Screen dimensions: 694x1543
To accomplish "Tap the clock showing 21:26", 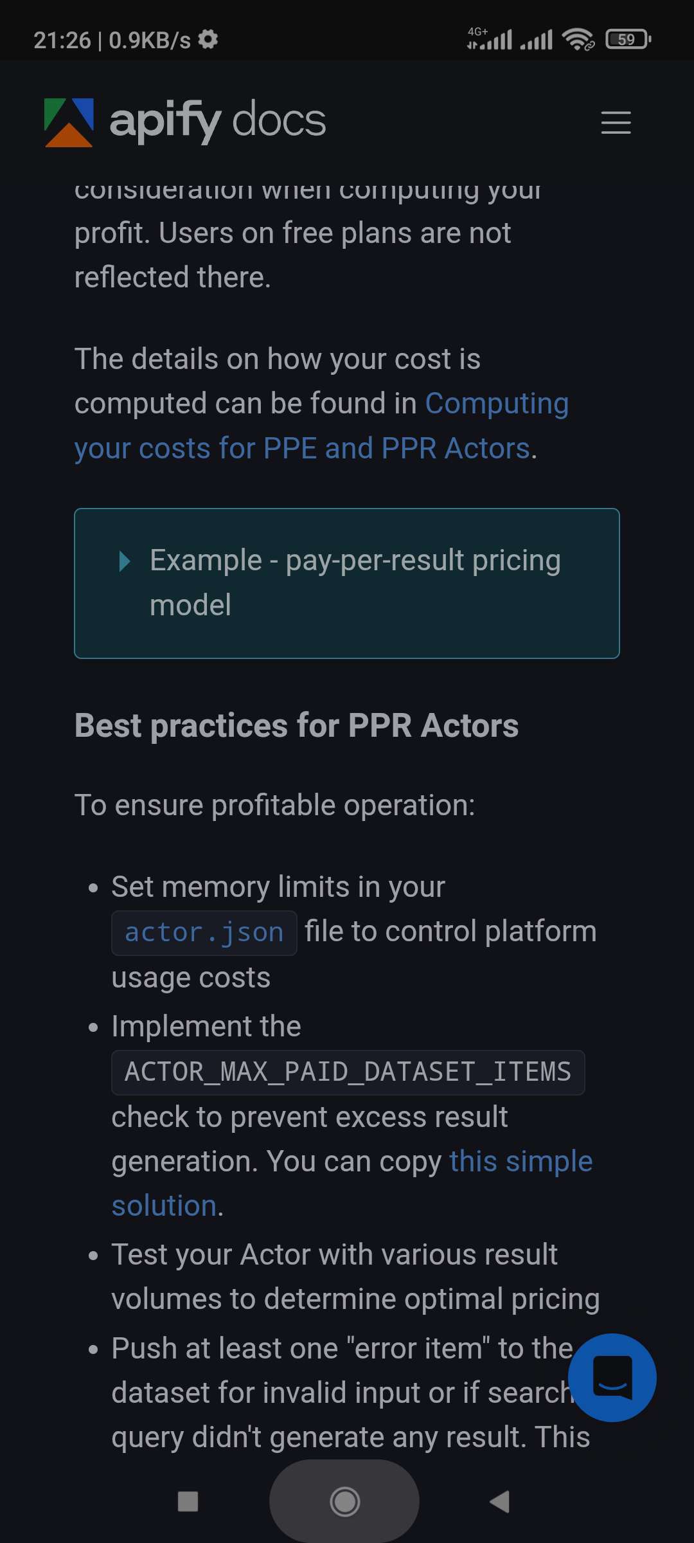I will point(62,40).
